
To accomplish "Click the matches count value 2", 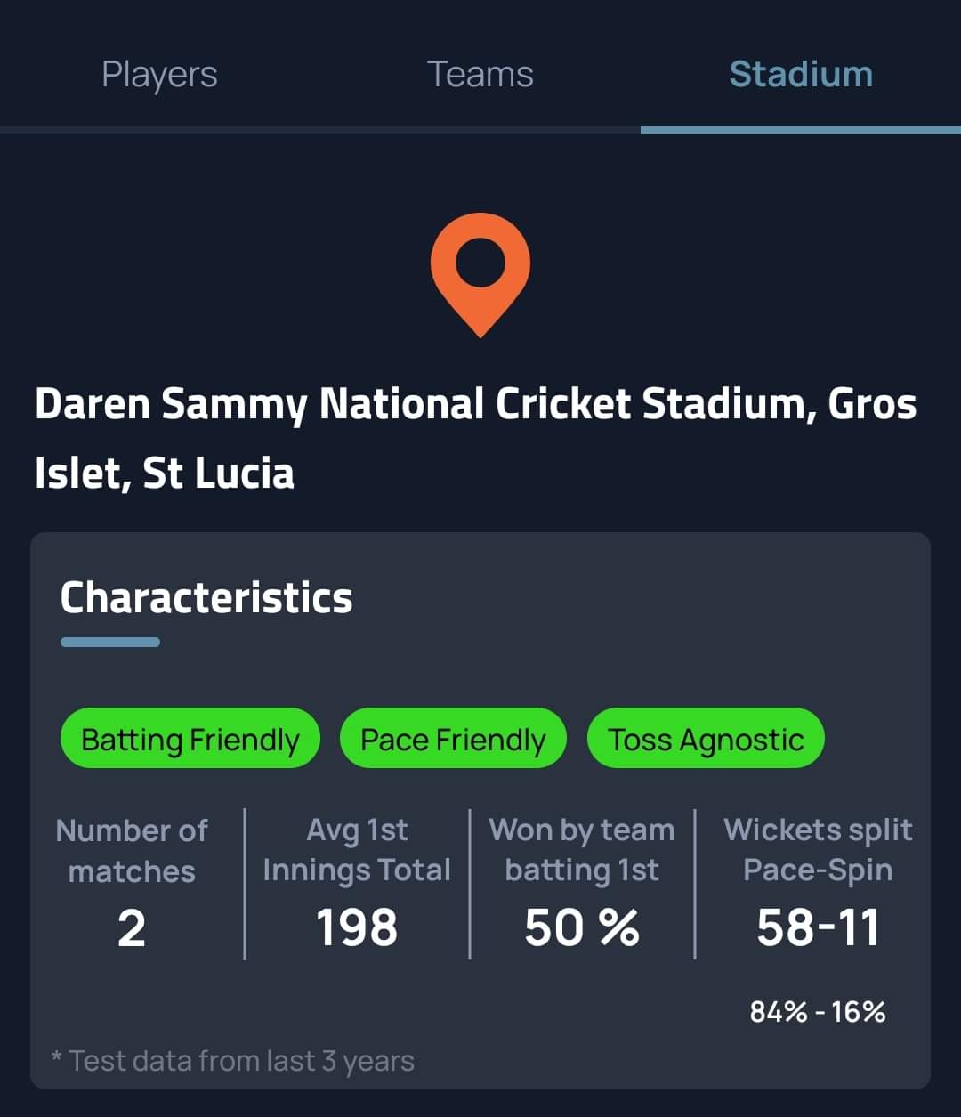I will tap(132, 928).
